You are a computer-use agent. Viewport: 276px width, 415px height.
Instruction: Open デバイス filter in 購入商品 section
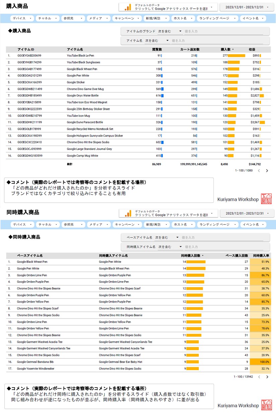(22, 18)
